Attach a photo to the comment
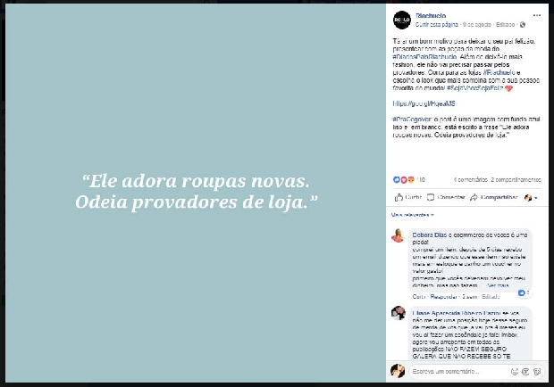 point(525,371)
